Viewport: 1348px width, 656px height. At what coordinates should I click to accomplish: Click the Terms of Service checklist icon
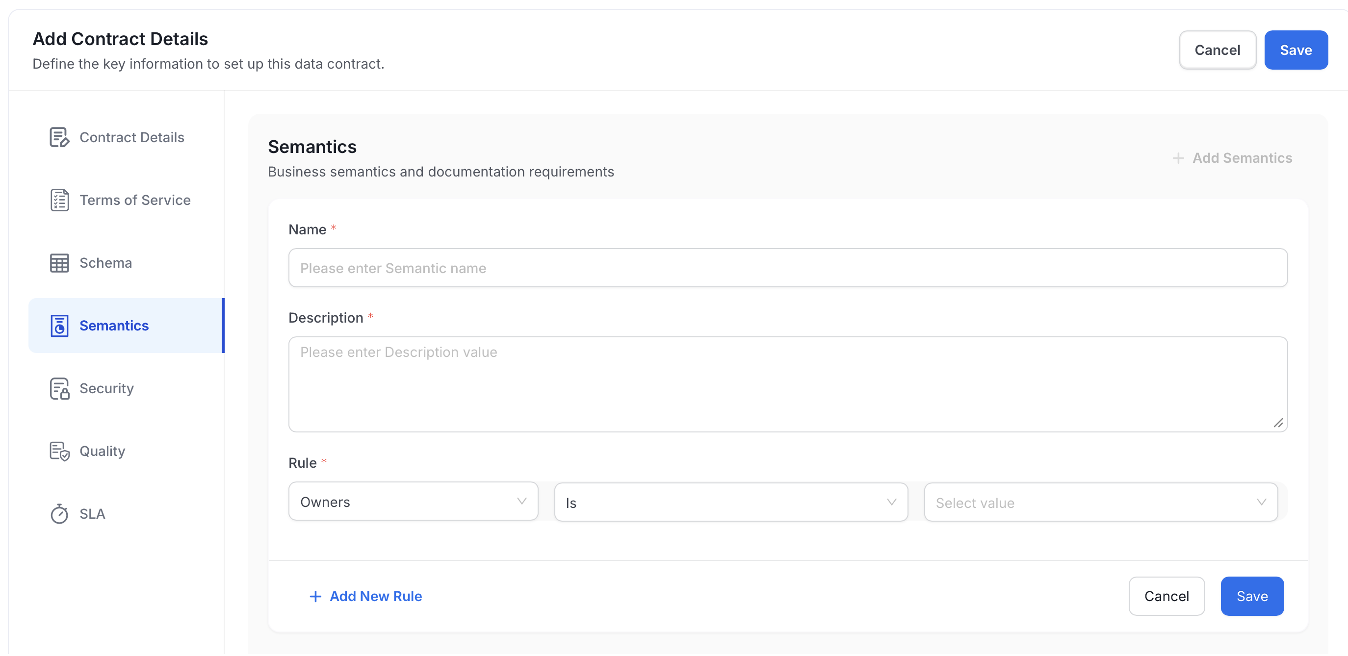tap(59, 201)
